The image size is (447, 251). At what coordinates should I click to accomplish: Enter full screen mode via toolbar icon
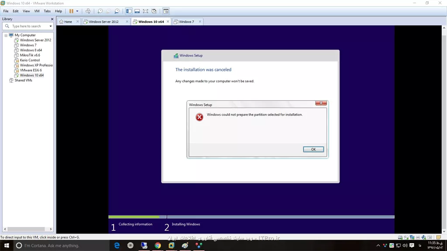pos(145,11)
